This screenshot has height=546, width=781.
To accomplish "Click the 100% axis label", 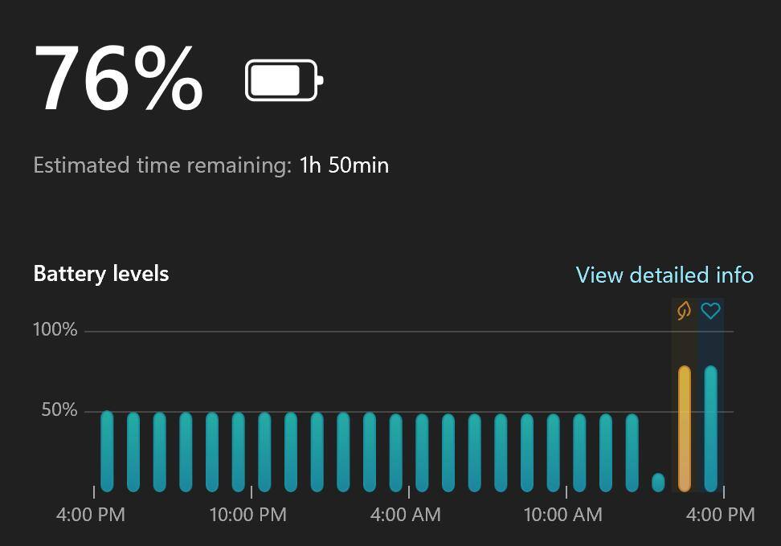I will coord(55,330).
